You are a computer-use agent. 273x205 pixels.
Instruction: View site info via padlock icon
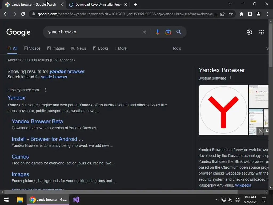point(34,14)
